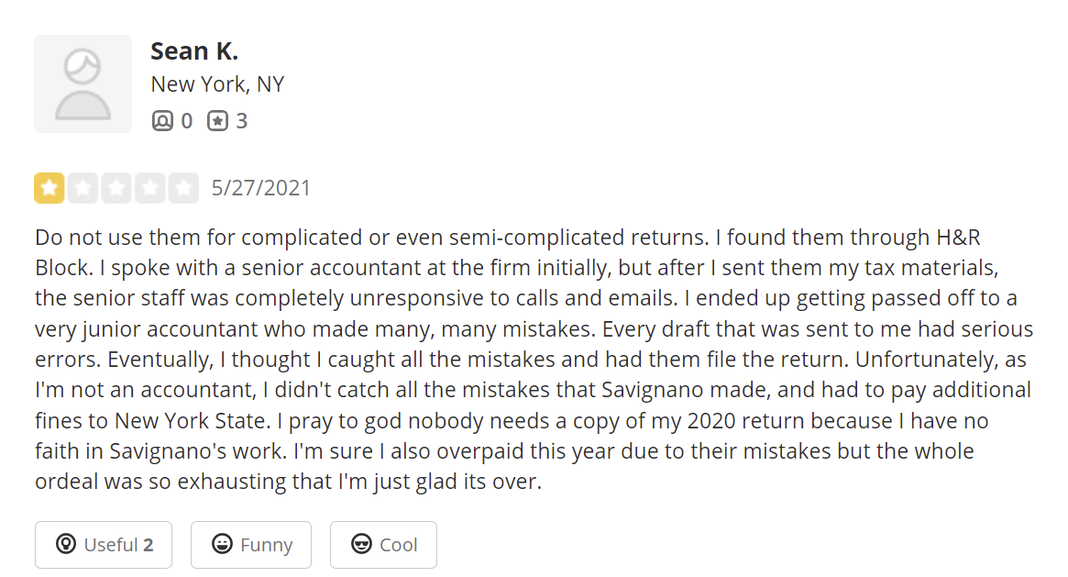Mark this review as Funny
The image size is (1068, 577).
coord(251,545)
